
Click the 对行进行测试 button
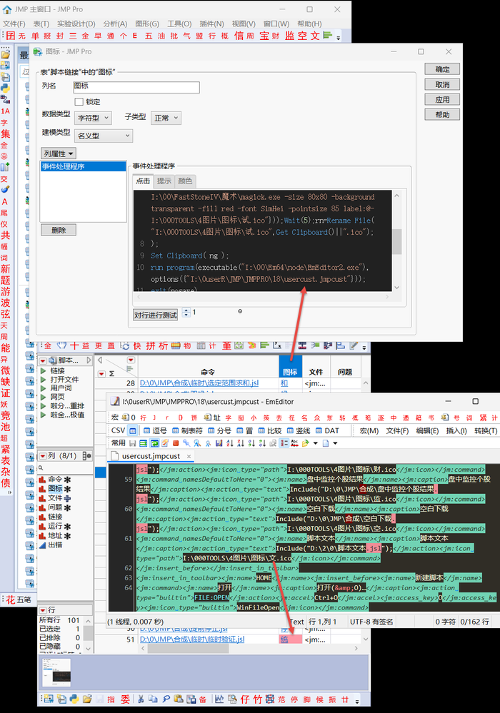(155, 315)
